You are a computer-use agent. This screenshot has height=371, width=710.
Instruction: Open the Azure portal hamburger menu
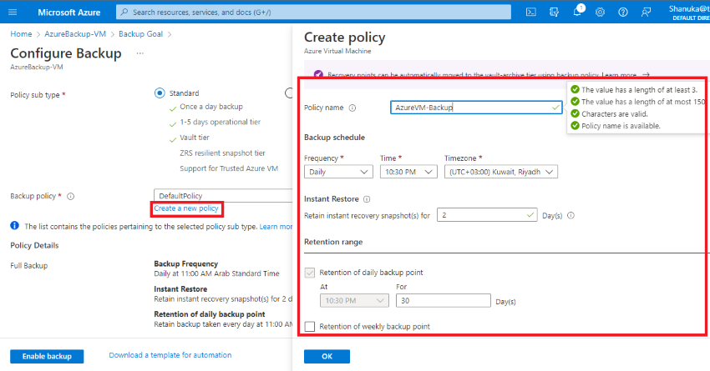pos(13,13)
